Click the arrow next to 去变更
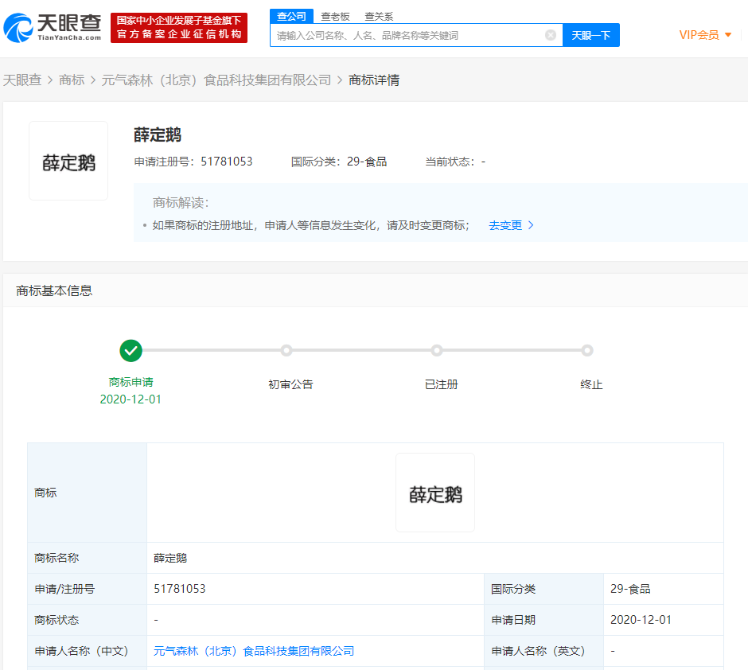 coord(531,225)
